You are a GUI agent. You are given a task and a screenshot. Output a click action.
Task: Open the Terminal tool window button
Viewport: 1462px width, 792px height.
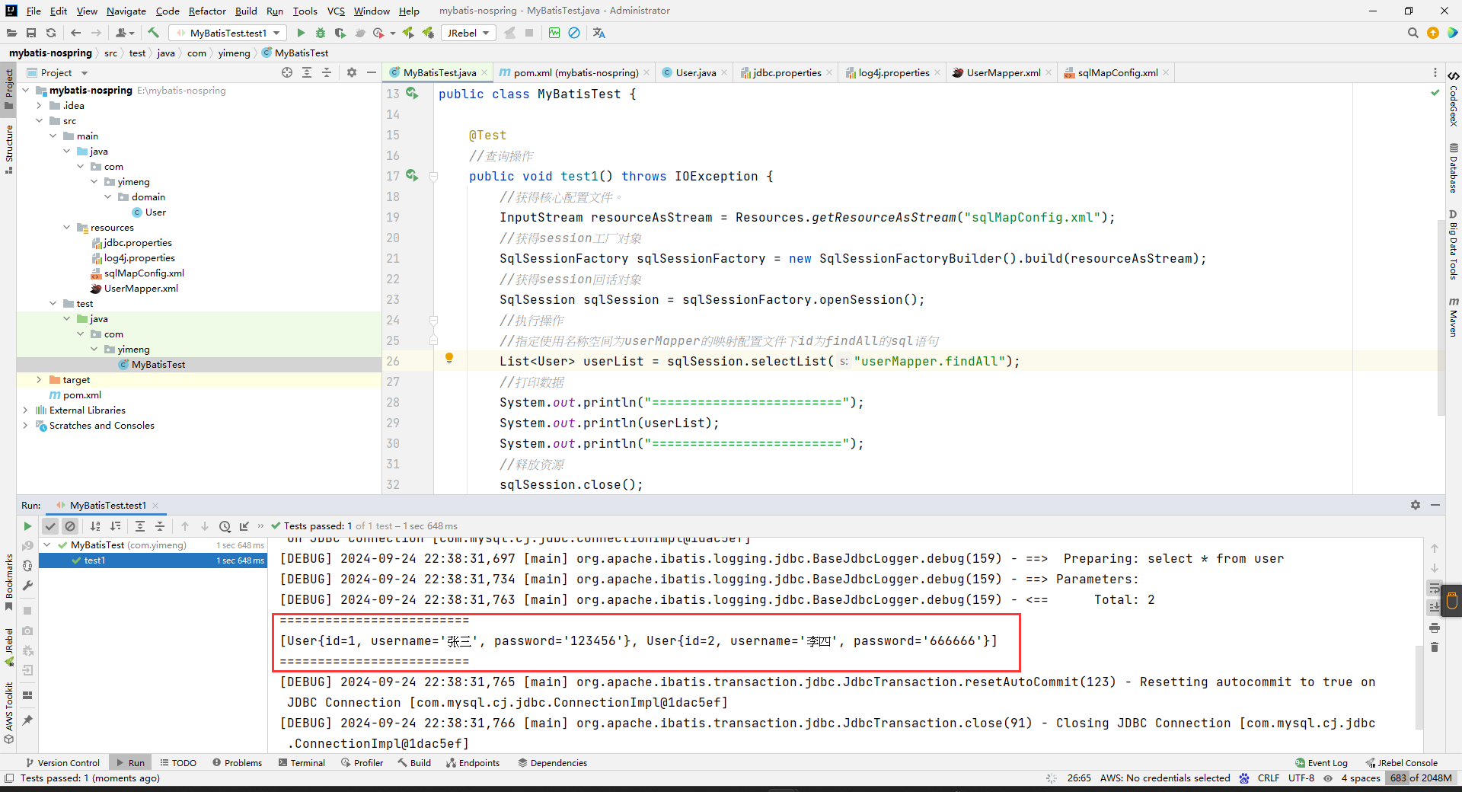pyautogui.click(x=302, y=762)
